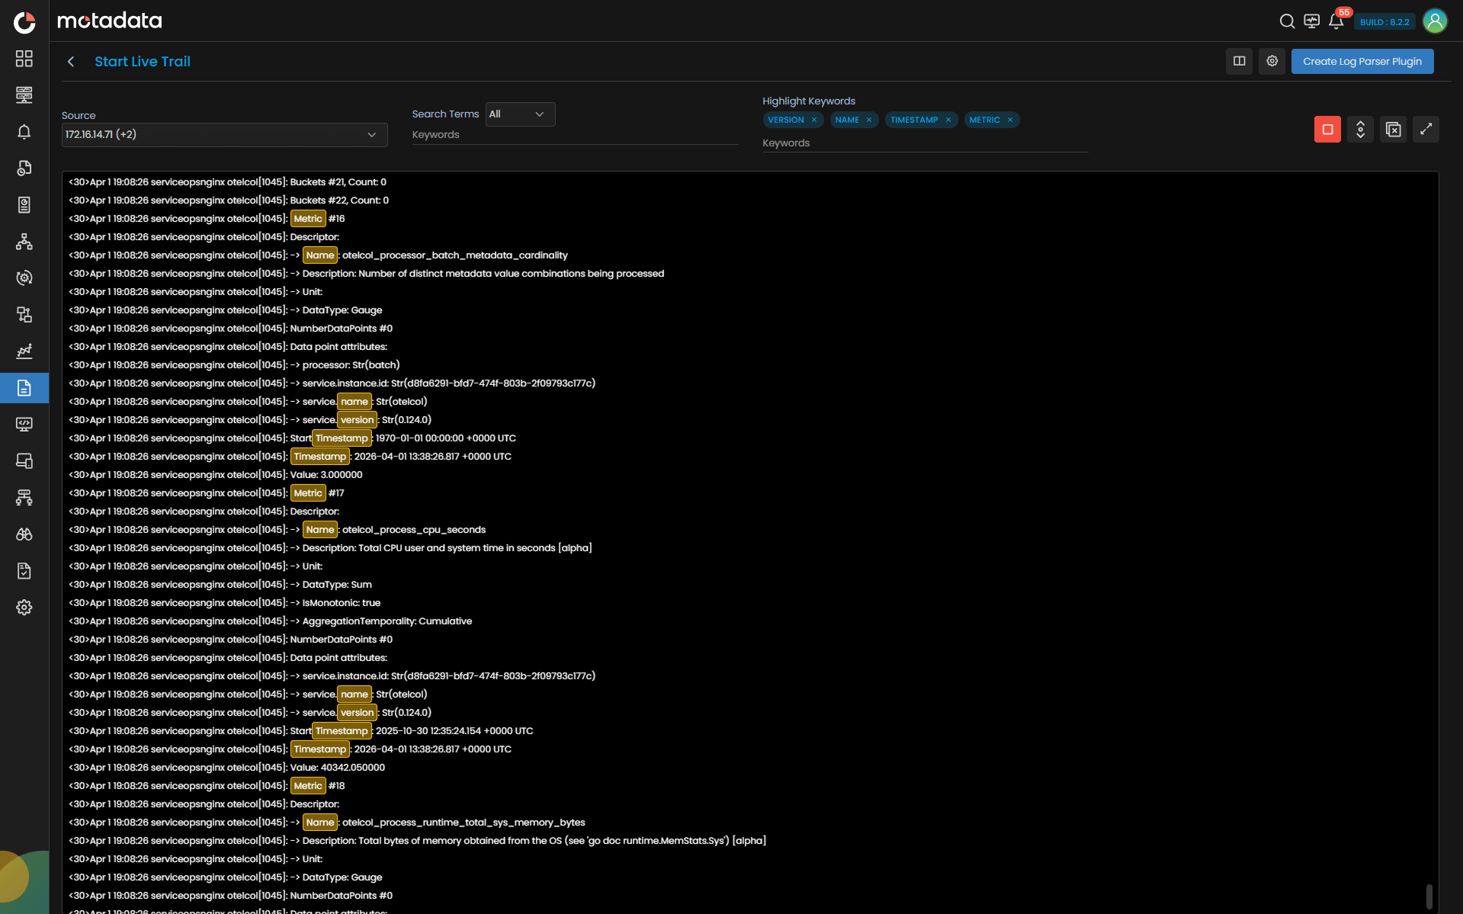Remove the VERSION highlight keyword chip
This screenshot has width=1463, height=914.
(814, 120)
